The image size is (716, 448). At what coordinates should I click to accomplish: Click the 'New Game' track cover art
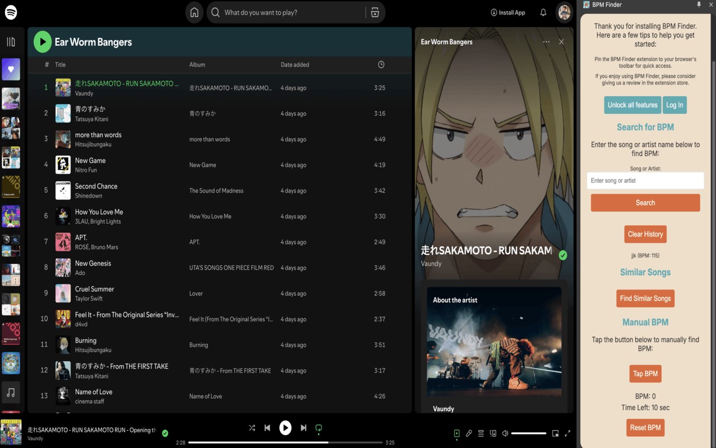pos(63,165)
